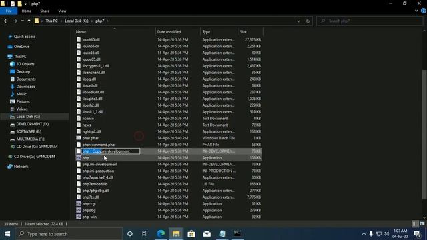
Task: Select MULTIMEDIA (F:) drive
Action: click(x=30, y=139)
